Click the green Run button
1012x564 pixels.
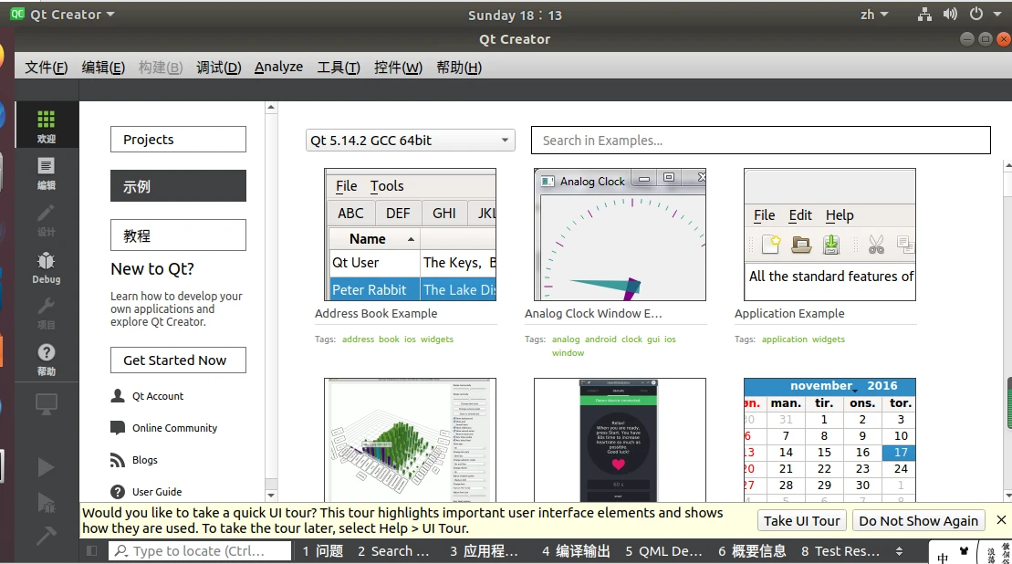46,466
